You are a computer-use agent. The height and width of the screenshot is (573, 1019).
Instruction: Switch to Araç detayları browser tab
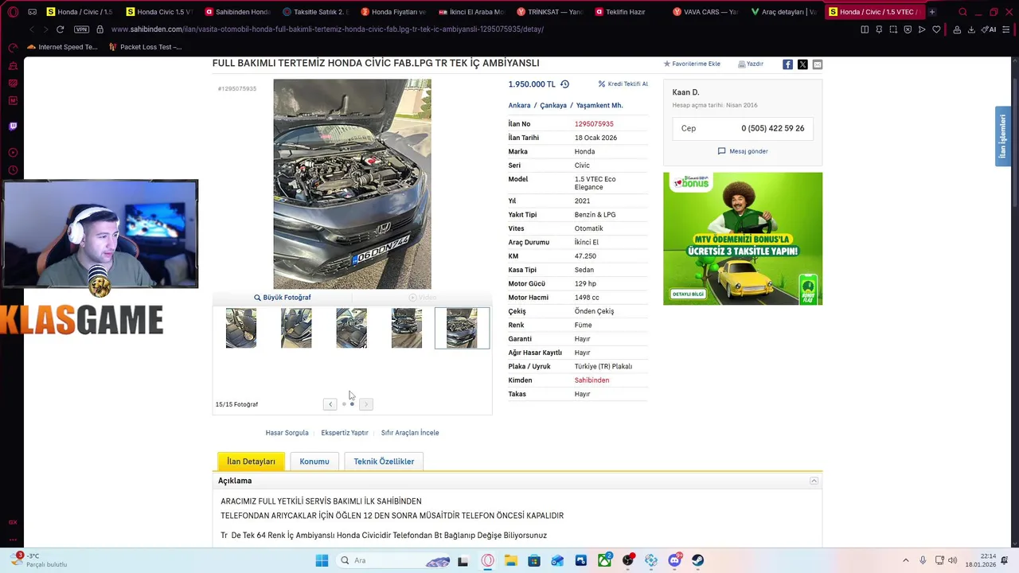click(x=783, y=12)
